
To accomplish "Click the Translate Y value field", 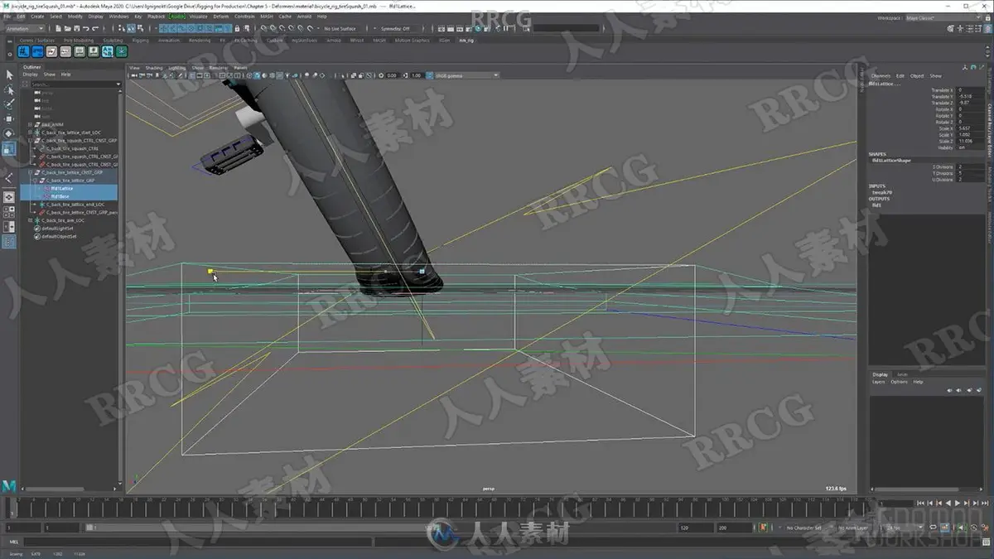I will (970, 96).
